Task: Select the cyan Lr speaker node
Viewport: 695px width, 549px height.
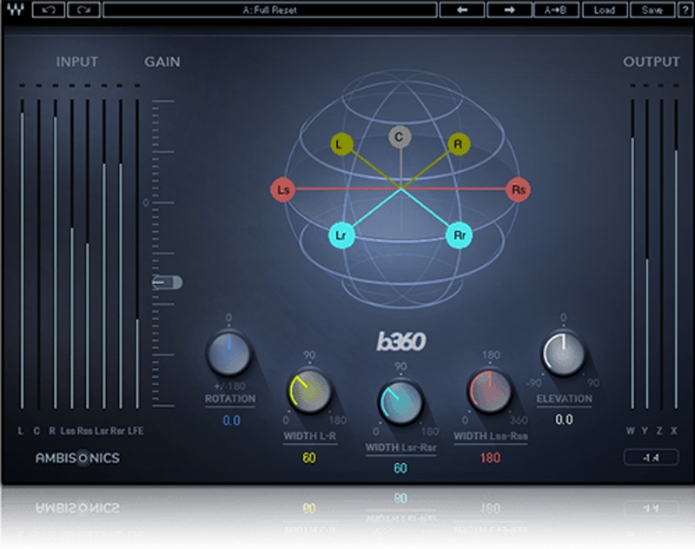Action: coord(341,235)
